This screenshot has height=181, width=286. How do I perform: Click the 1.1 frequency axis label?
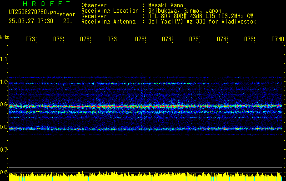pos(4,59)
